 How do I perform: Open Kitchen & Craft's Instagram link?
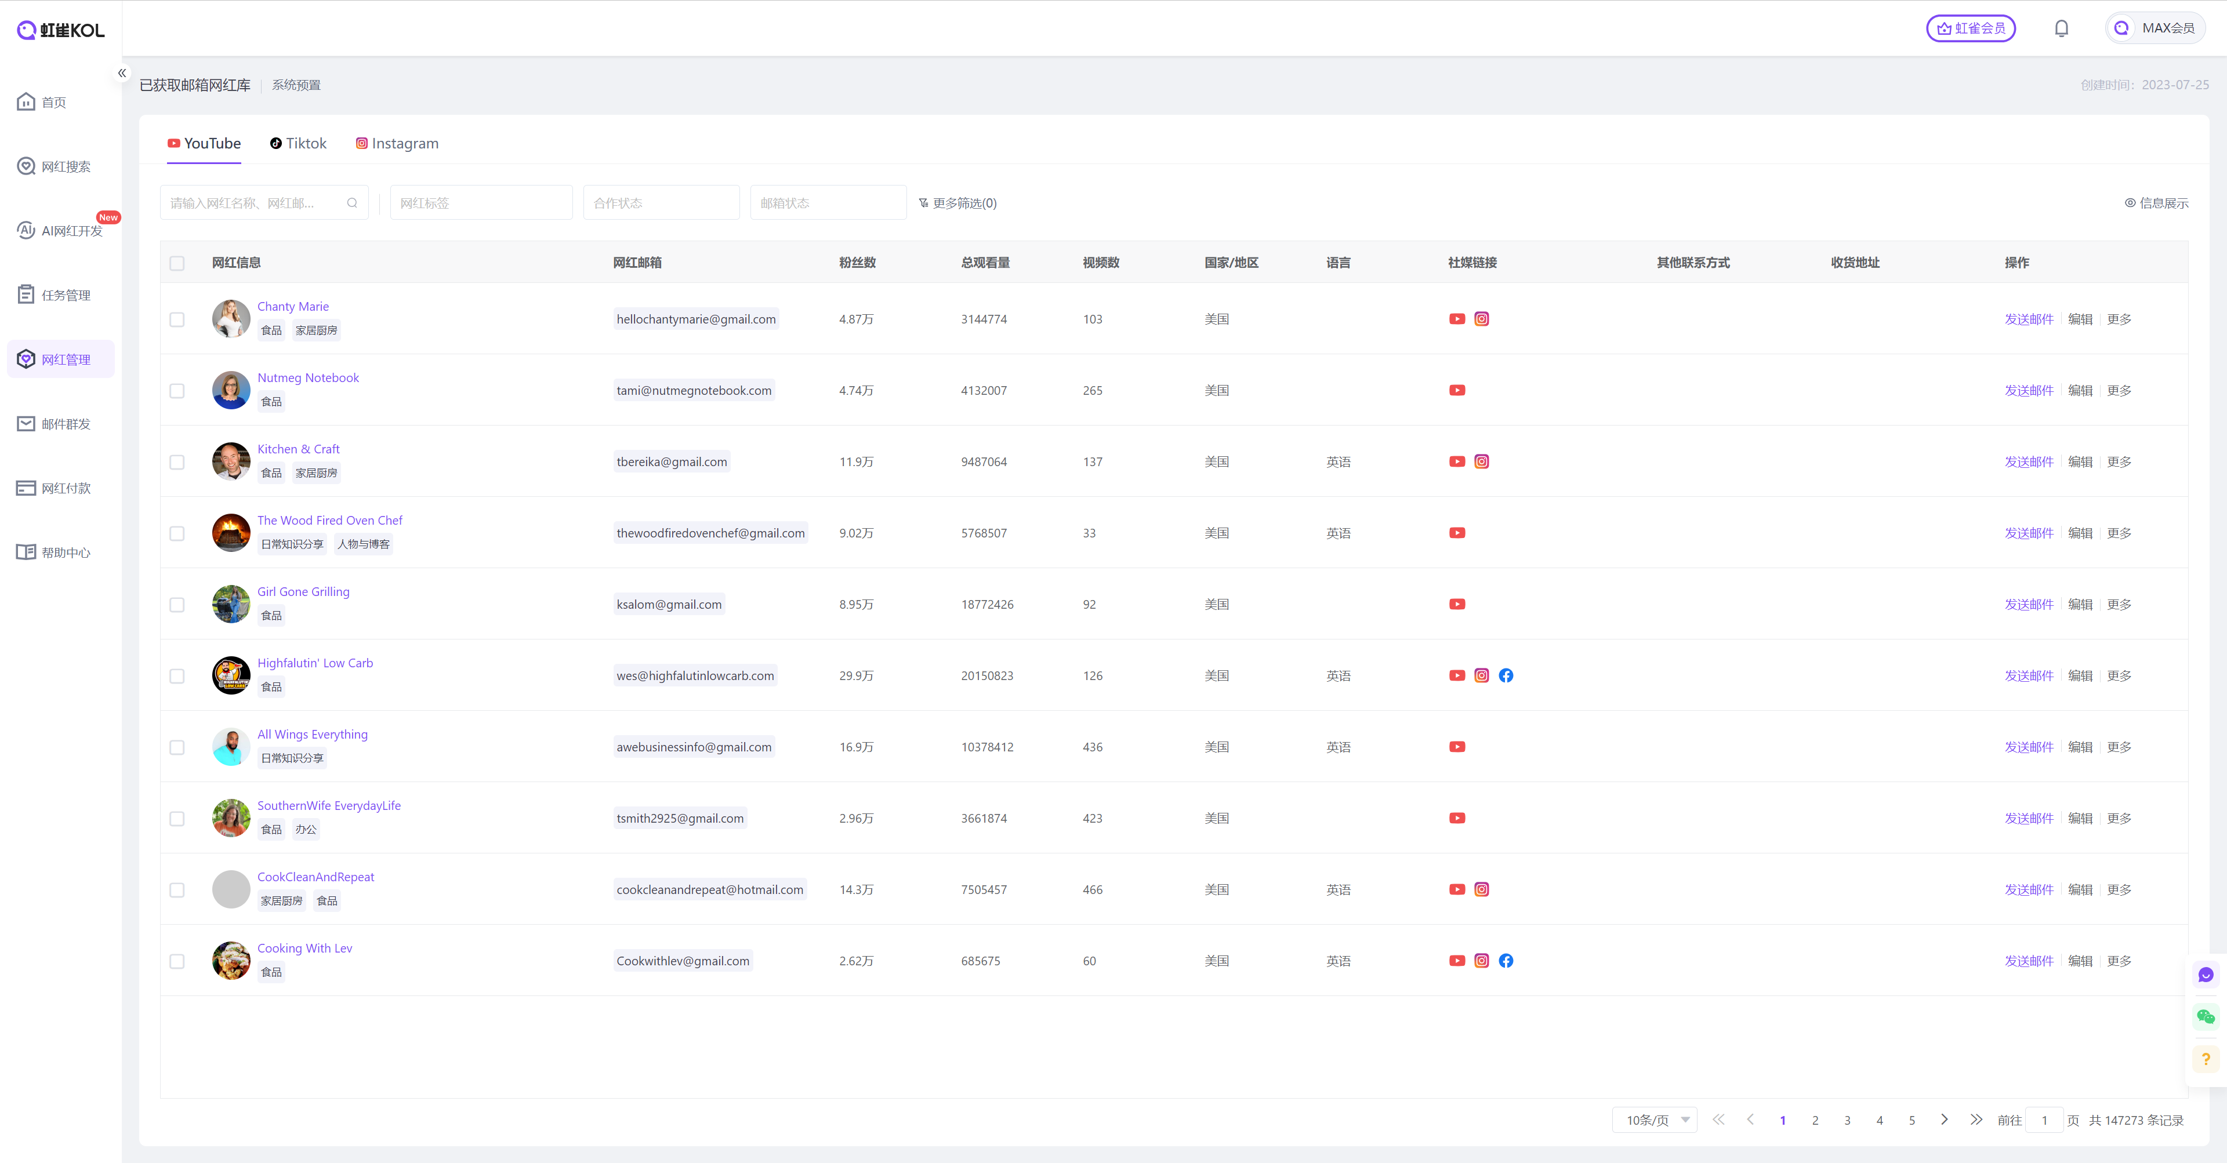[x=1481, y=461]
